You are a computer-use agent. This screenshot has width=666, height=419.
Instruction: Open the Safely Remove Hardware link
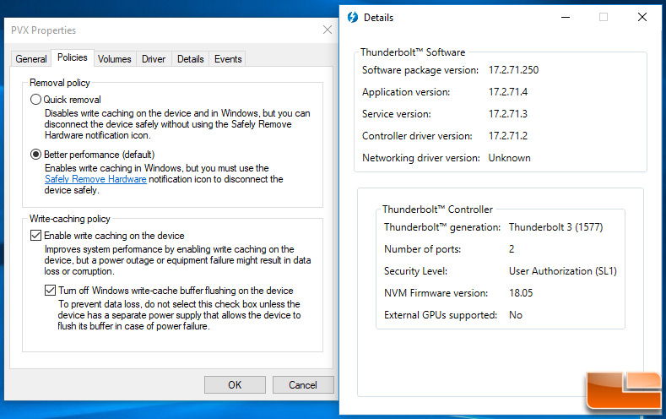coord(95,179)
